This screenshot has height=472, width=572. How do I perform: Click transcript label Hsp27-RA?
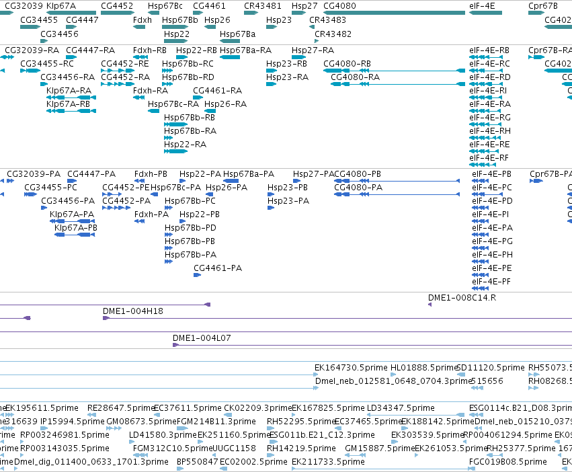[x=313, y=50]
